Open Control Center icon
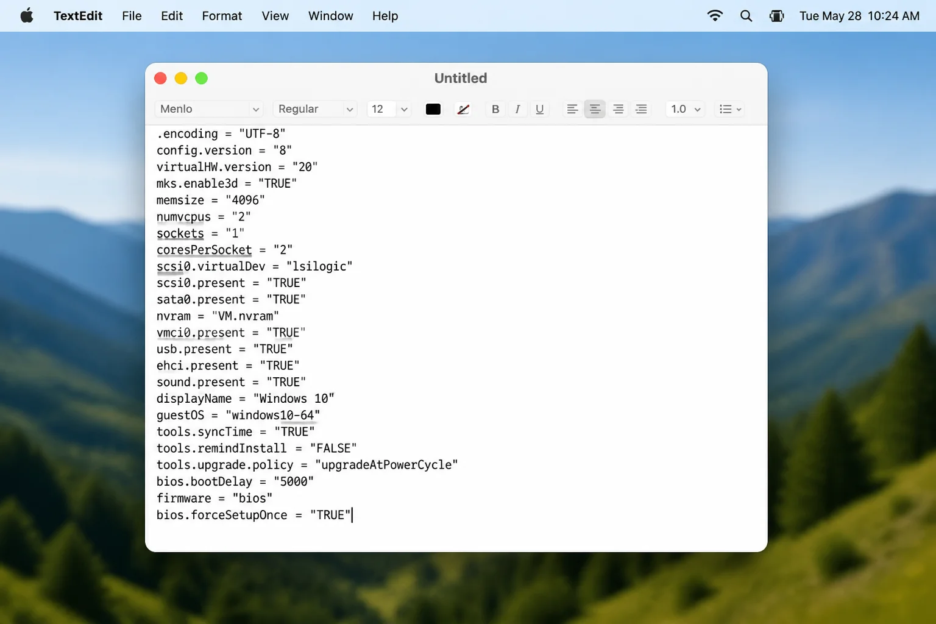936x624 pixels. [x=776, y=16]
